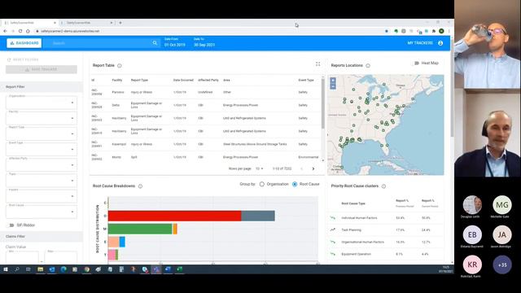Click the search input in the header
This screenshot has height=293, width=521.
click(x=101, y=43)
